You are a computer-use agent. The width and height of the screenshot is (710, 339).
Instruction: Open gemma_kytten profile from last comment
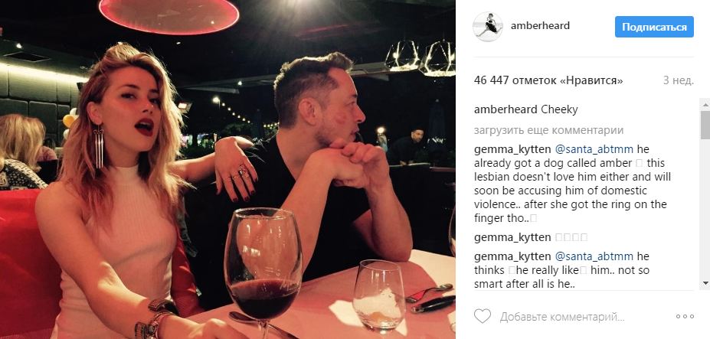tap(512, 256)
